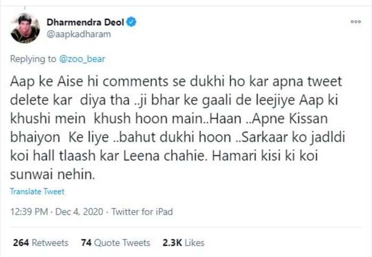Open the Twitter for iPad source link
This screenshot has height=257, width=372.
pos(142,211)
